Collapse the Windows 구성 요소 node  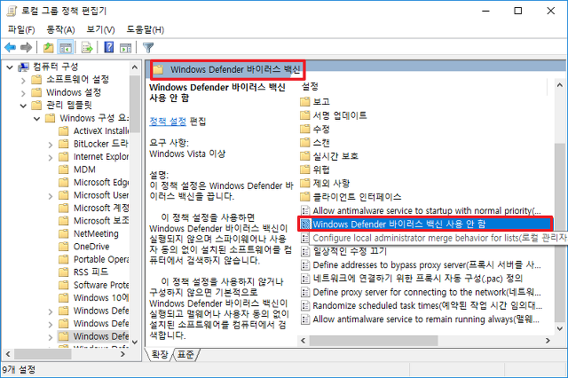37,119
